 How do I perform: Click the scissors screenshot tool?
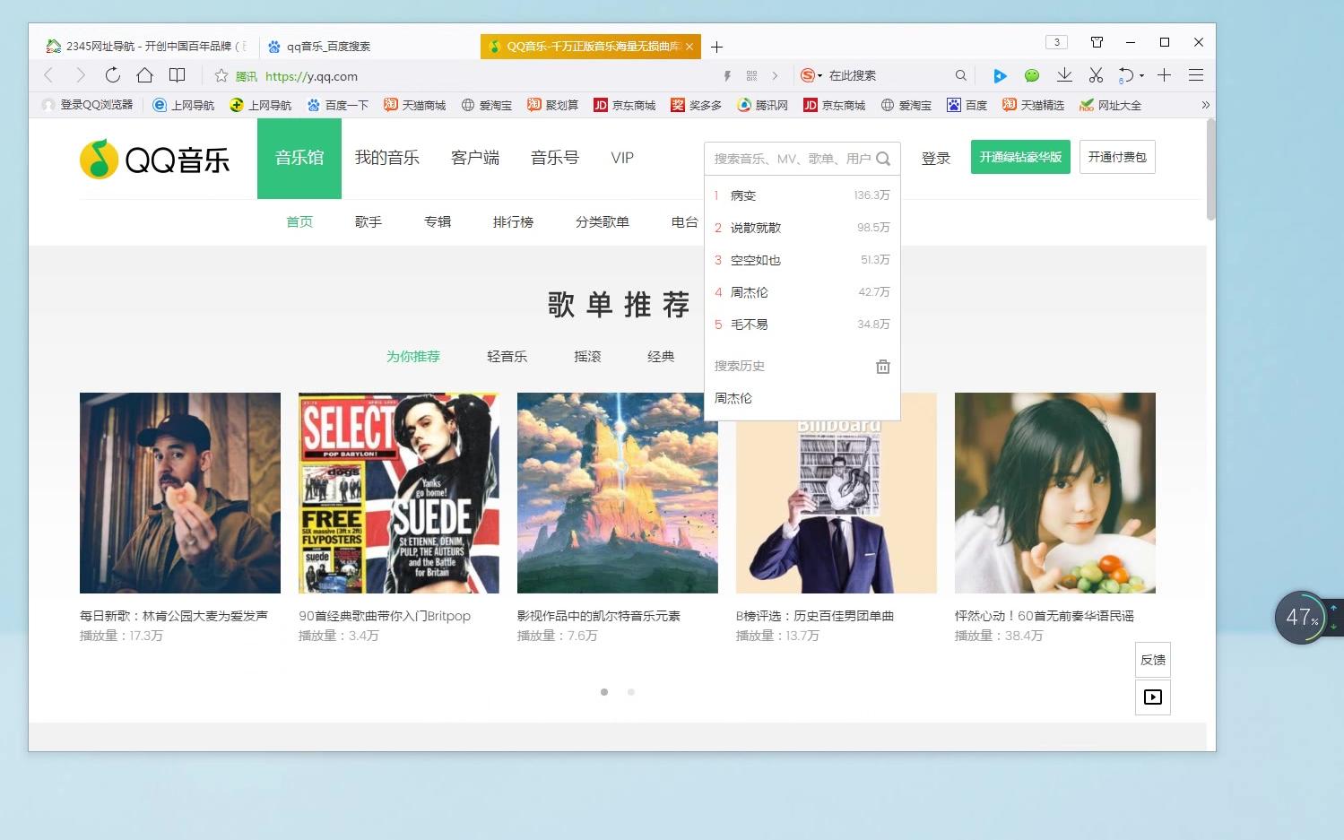coord(1096,75)
